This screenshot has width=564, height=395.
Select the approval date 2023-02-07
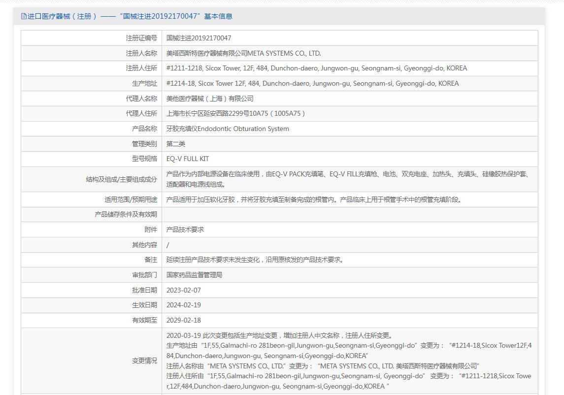point(183,290)
